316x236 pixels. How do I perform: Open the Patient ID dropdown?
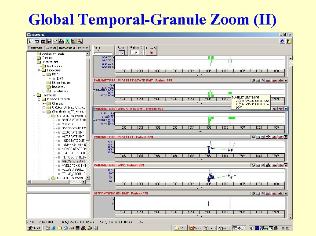pos(141,53)
